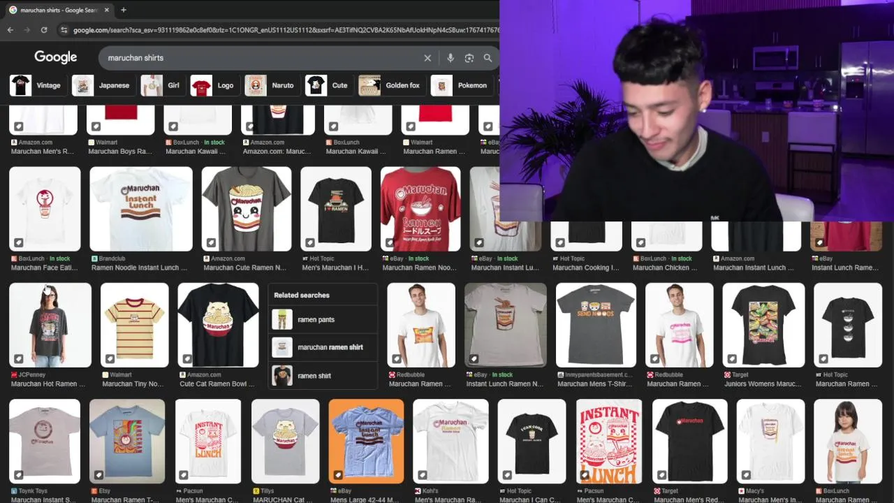Select the Japanese filter chip
The width and height of the screenshot is (894, 503).
click(x=102, y=85)
